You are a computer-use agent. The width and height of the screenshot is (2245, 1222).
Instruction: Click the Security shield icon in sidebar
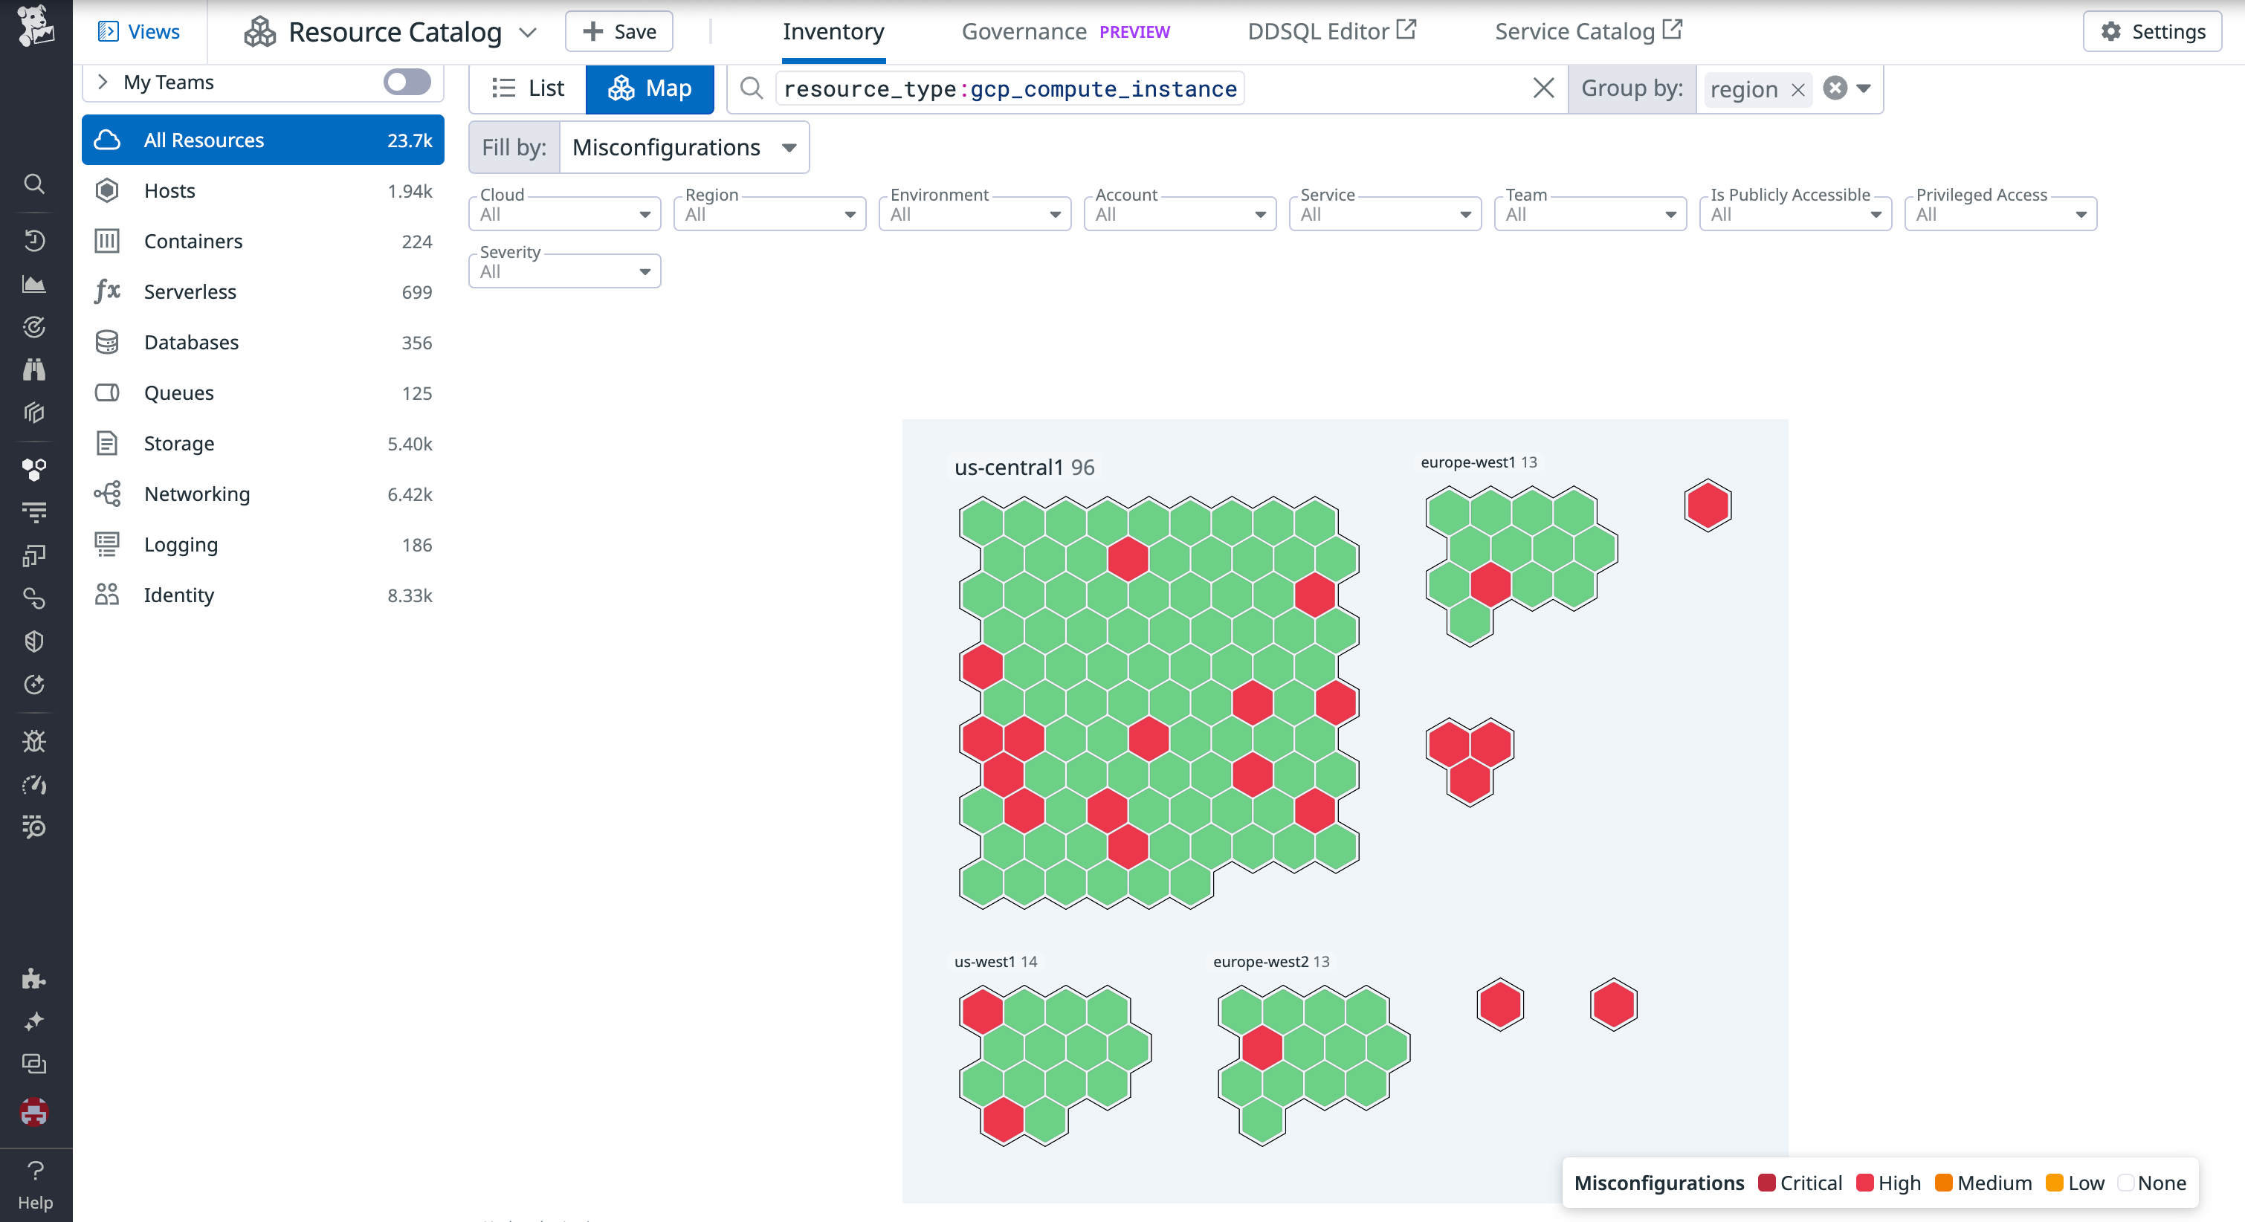click(x=35, y=642)
